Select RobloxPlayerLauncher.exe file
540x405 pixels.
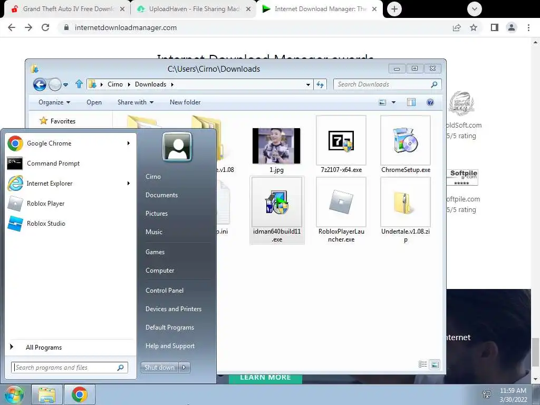tap(341, 209)
